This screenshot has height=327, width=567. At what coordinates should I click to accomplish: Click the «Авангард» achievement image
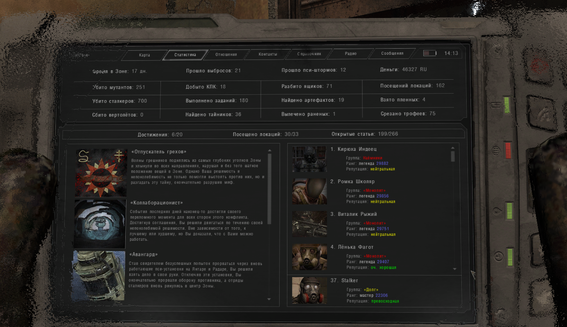tap(99, 276)
